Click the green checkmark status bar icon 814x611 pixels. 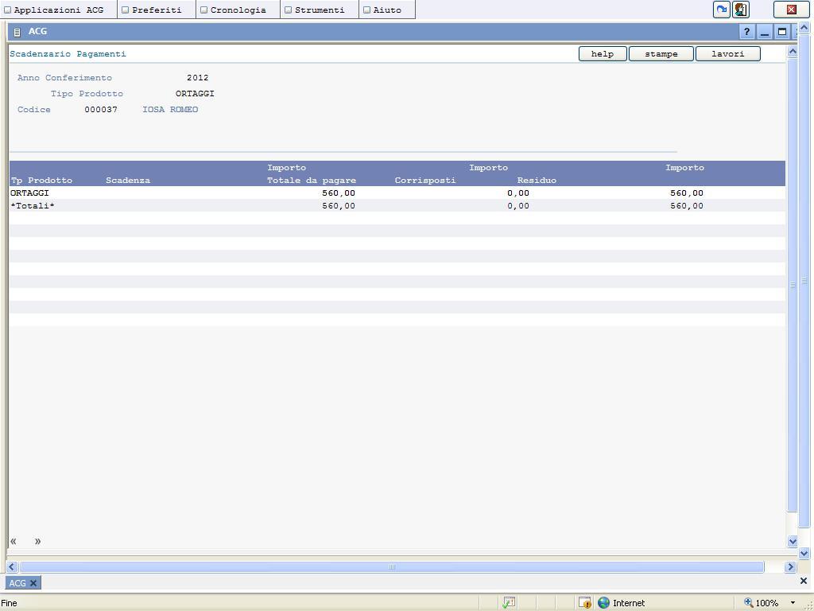pos(509,603)
